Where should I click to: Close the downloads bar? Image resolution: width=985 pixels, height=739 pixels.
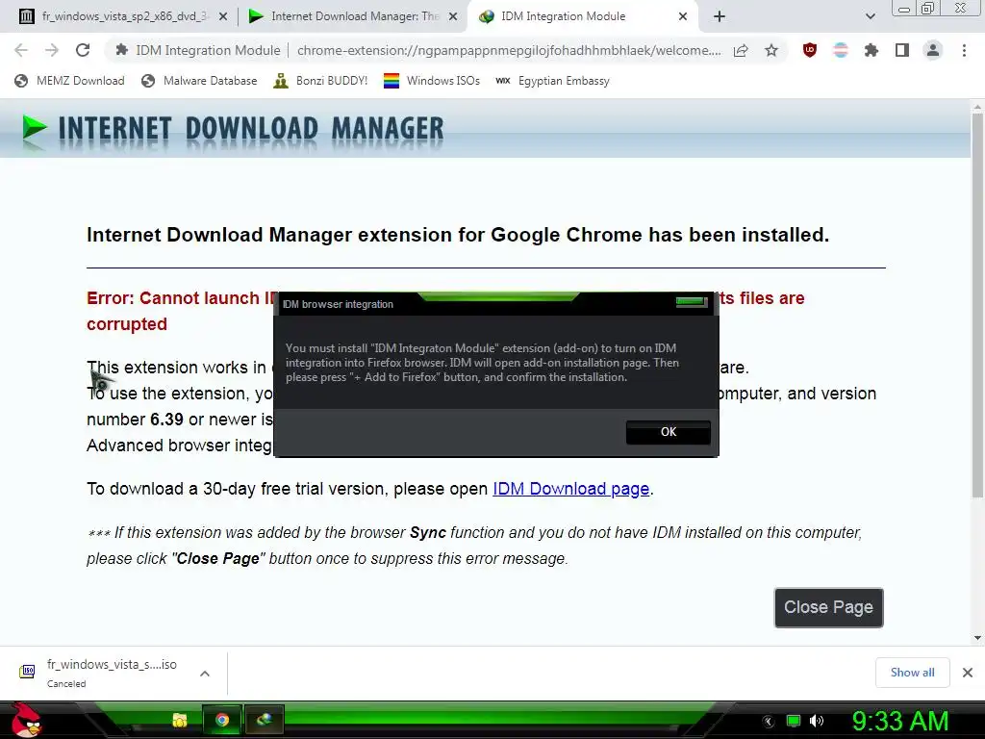[968, 673]
